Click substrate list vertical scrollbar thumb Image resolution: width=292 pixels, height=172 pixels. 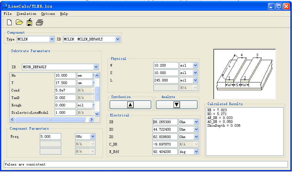pos(97,94)
